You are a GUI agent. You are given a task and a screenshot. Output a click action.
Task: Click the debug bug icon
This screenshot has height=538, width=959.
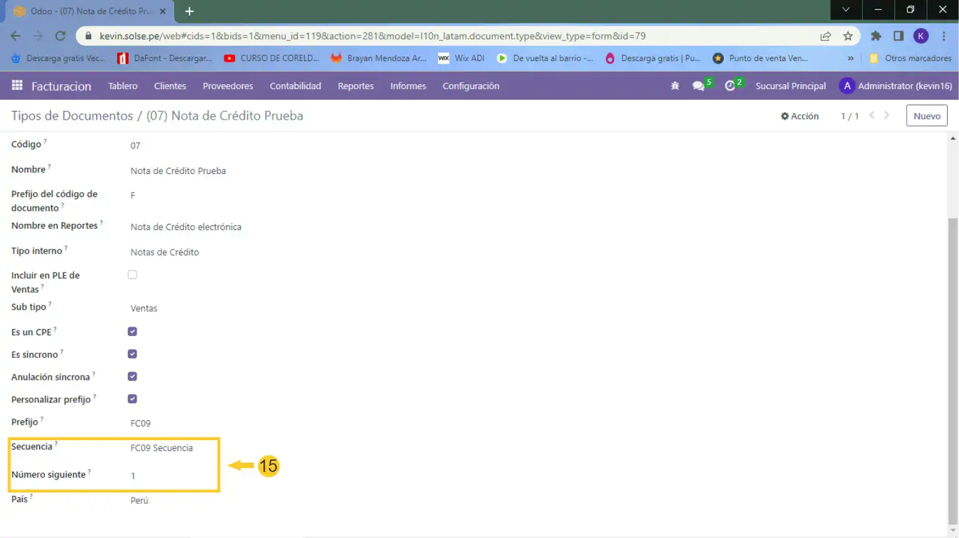point(675,86)
